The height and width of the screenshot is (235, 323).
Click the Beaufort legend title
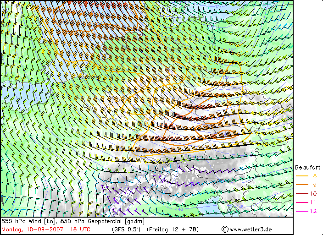click(307, 167)
